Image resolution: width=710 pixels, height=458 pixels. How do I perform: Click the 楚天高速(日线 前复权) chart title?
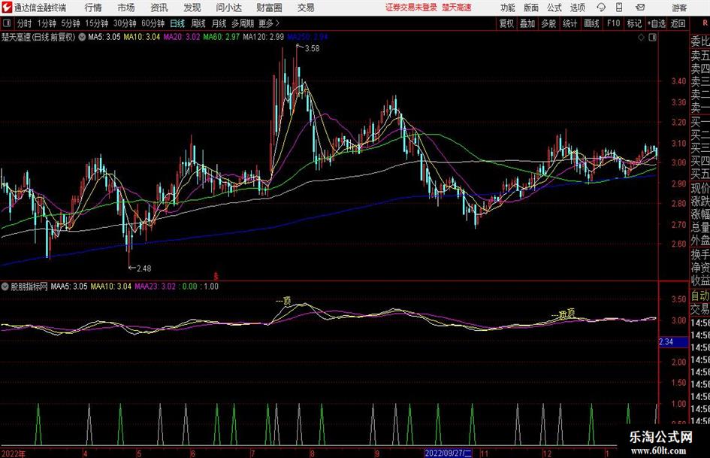(38, 37)
